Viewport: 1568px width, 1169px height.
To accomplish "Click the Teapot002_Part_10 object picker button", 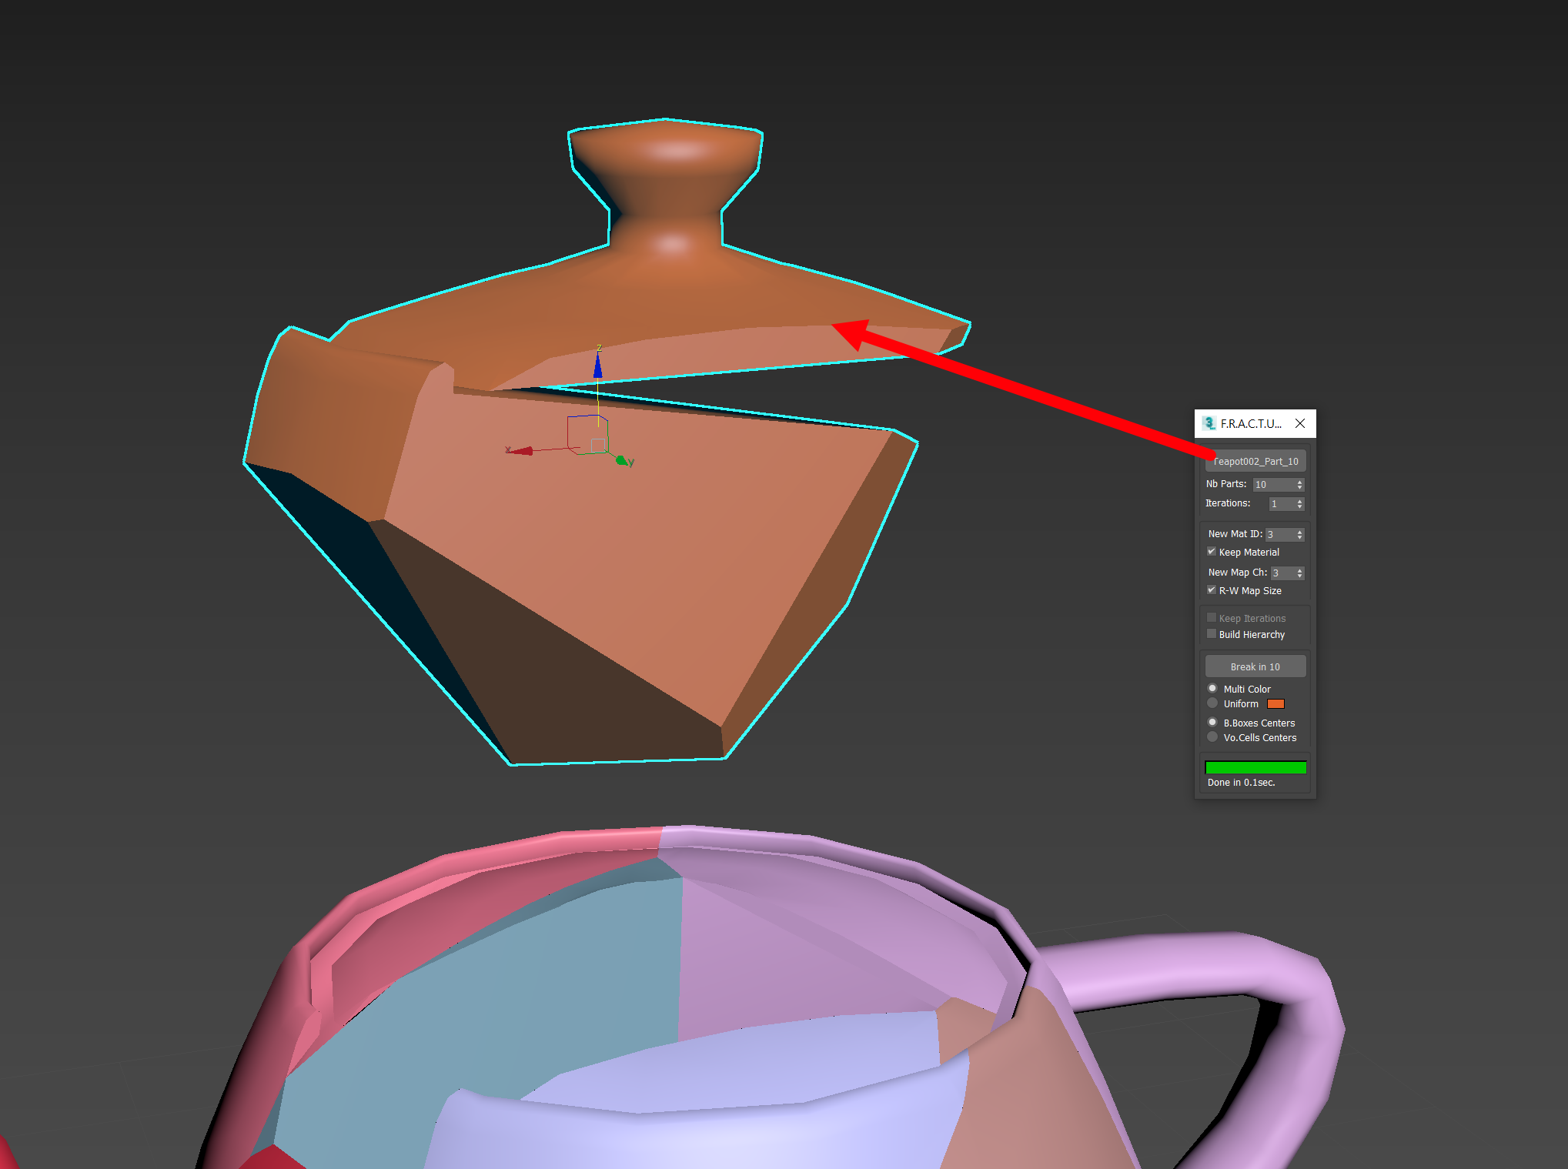I will coord(1255,461).
